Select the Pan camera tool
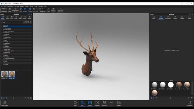The width and height of the screenshot is (194, 109). [34, 10]
